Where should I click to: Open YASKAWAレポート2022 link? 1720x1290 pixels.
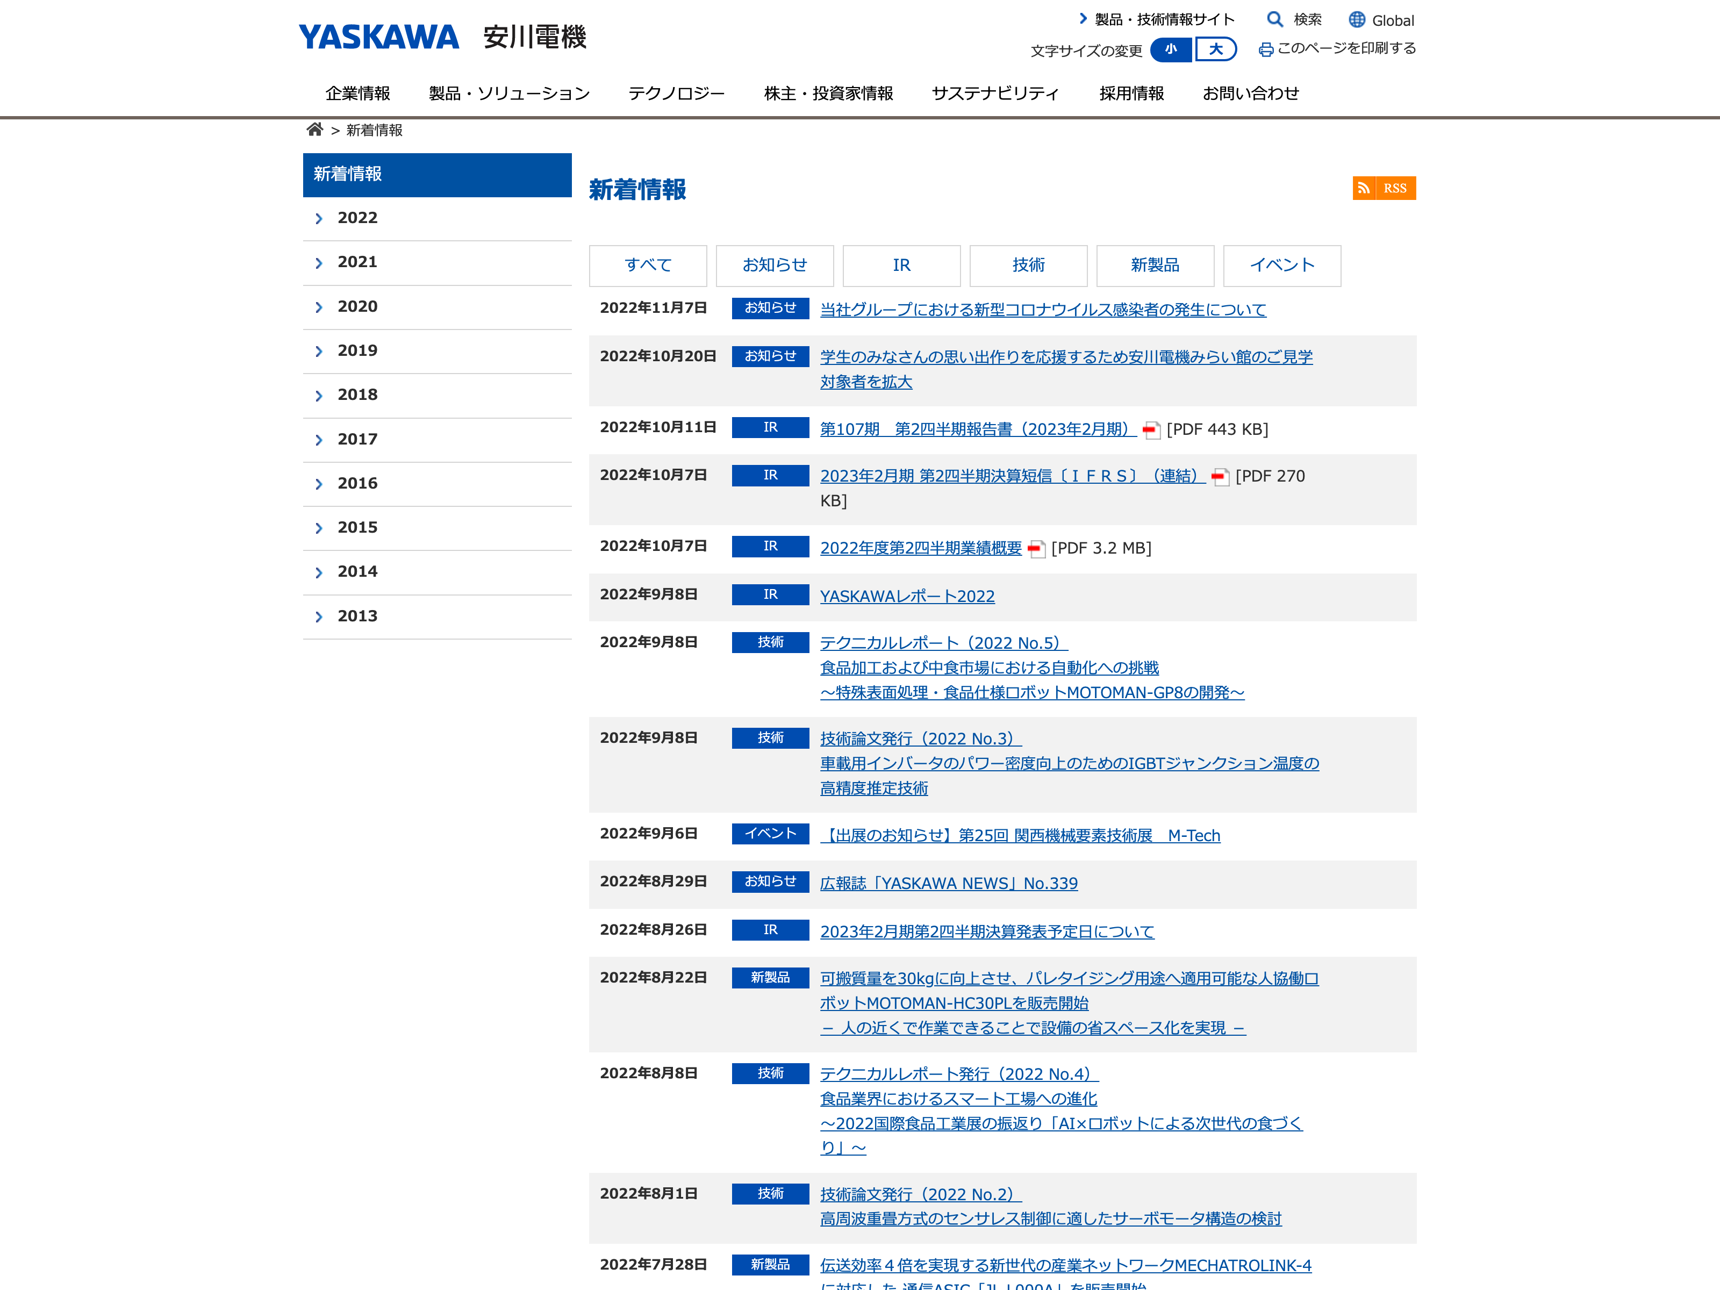point(907,597)
